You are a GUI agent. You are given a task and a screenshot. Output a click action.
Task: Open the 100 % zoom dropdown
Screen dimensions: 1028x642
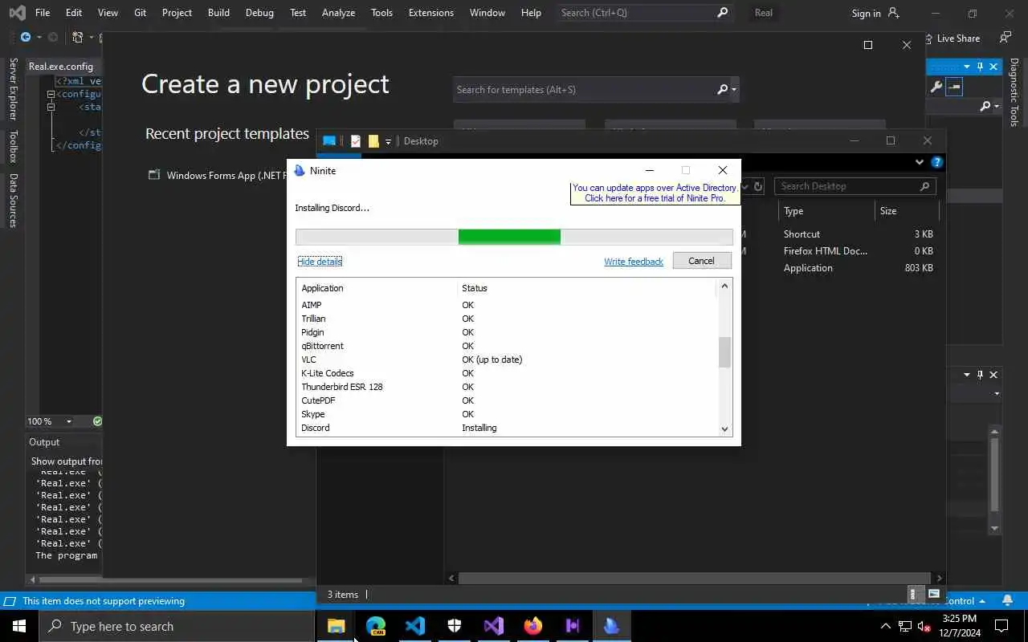pos(69,421)
